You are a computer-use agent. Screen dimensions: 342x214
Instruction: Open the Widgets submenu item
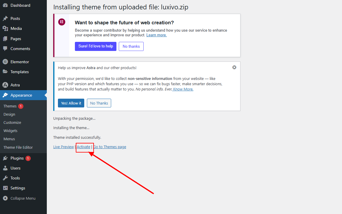point(11,131)
